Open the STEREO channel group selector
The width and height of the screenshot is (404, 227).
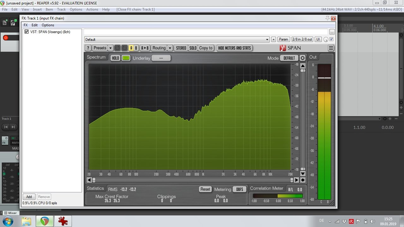coord(181,48)
